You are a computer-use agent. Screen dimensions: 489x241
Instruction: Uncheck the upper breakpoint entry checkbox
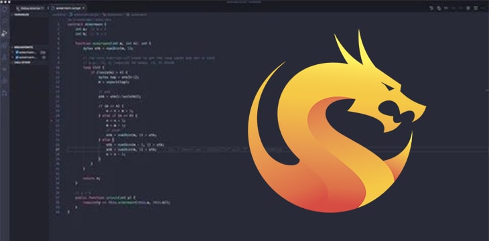[17, 52]
